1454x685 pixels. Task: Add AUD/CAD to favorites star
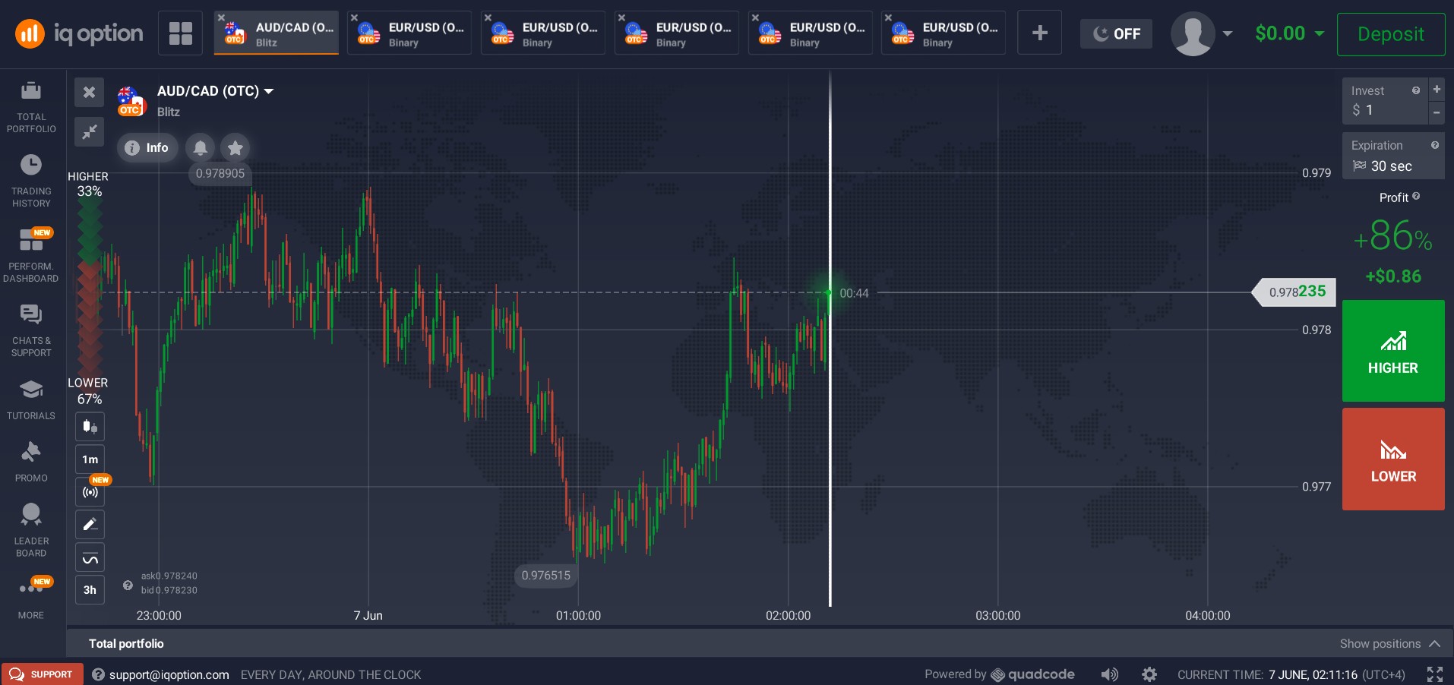pos(235,147)
